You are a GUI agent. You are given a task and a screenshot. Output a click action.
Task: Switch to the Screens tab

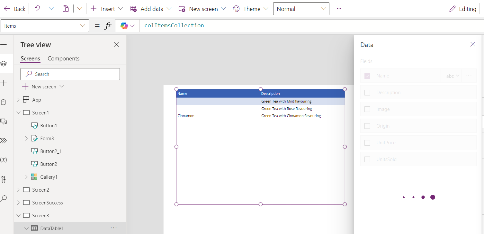click(x=30, y=59)
